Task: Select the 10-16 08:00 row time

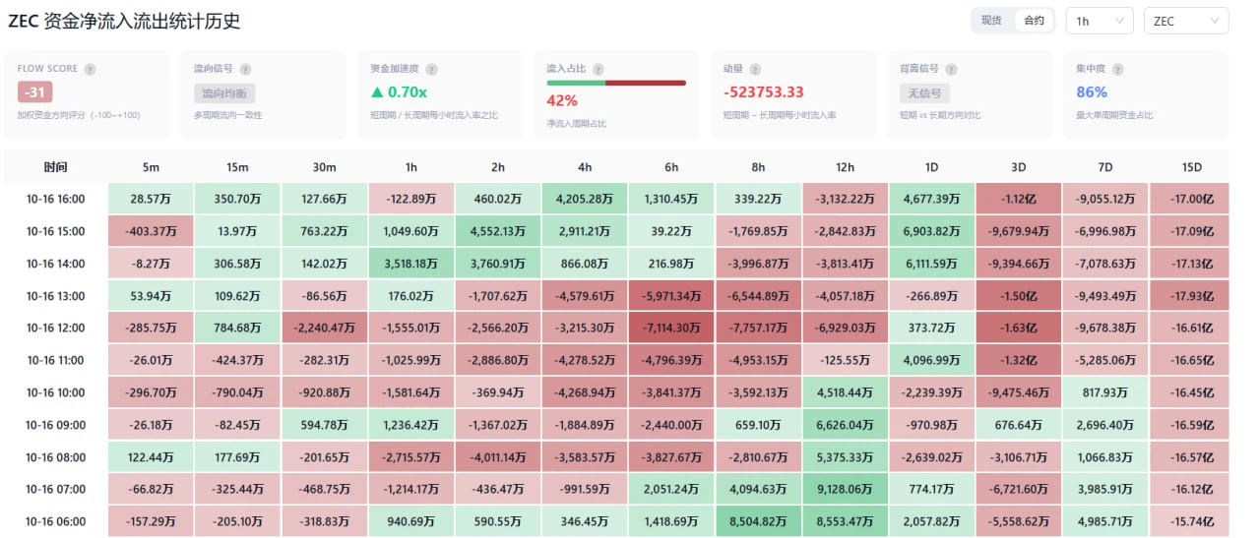Action: coord(56,457)
